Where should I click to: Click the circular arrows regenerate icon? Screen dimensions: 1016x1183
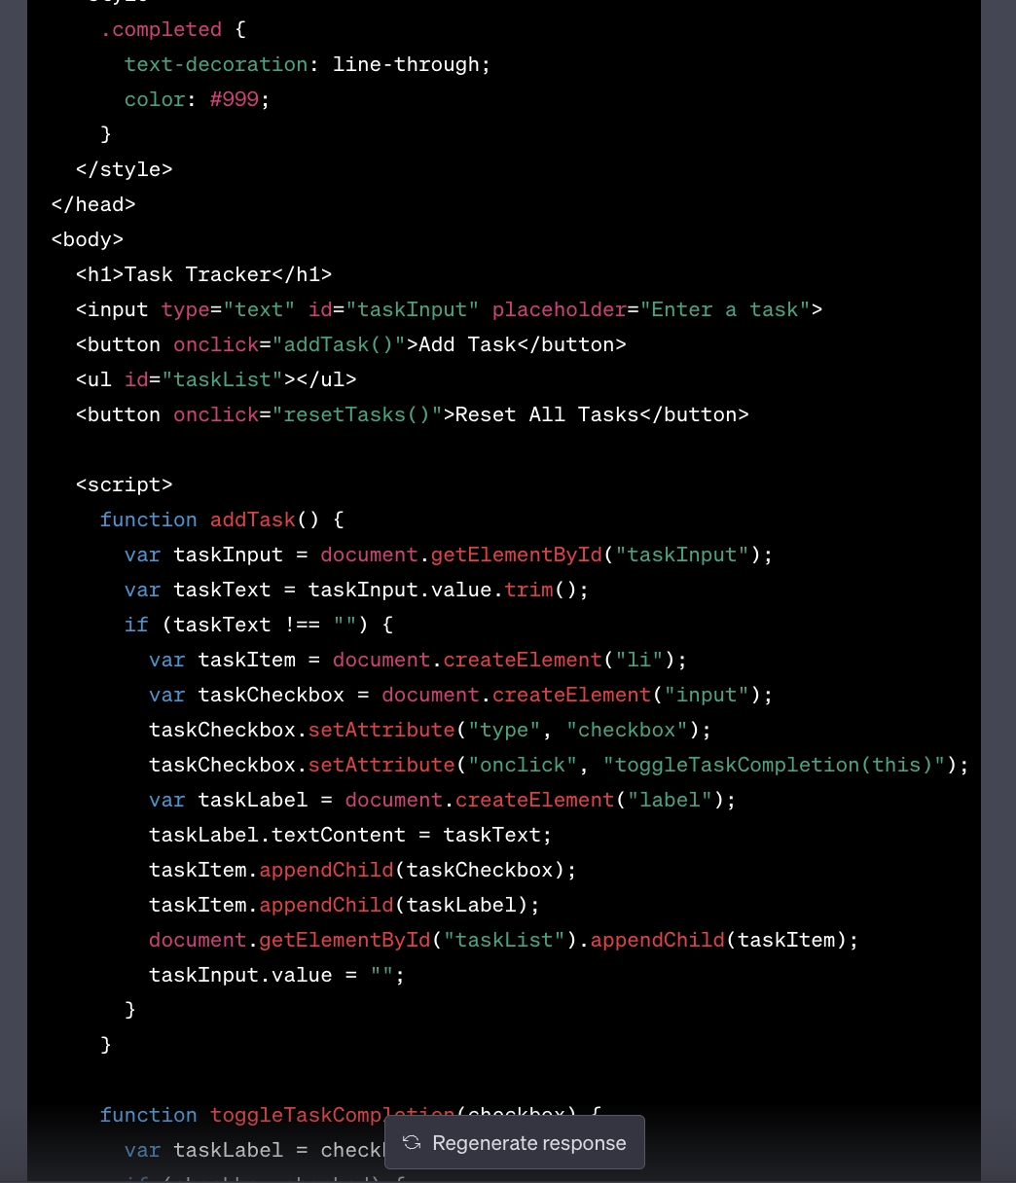coord(412,1142)
